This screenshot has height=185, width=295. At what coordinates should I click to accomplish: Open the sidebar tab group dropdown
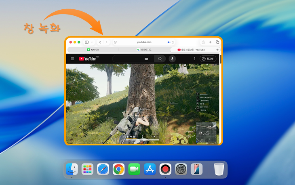pyautogui.click(x=92, y=42)
